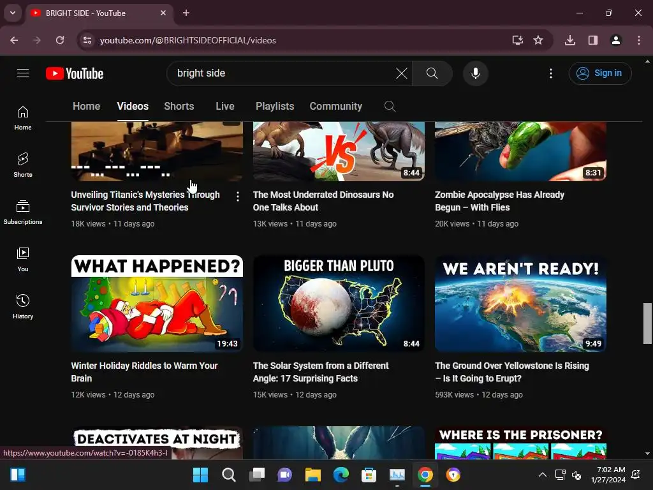This screenshot has height=490, width=653.
Task: Open the Playlists tab
Action: [x=275, y=107]
